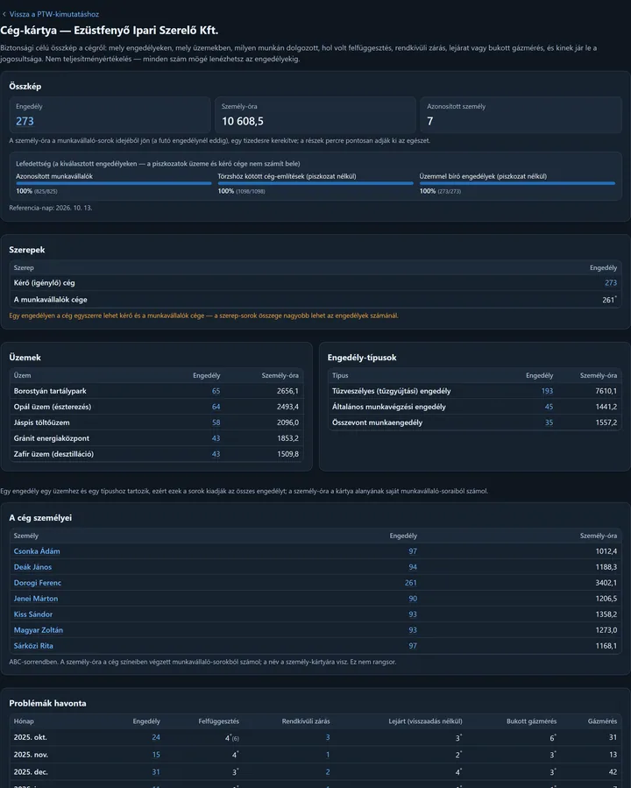Click the 'Szerepek' section heading
The height and width of the screenshot is (788, 631).
(x=27, y=250)
